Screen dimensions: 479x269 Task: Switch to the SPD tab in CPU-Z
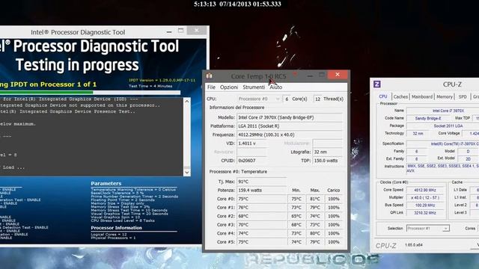[463, 96]
